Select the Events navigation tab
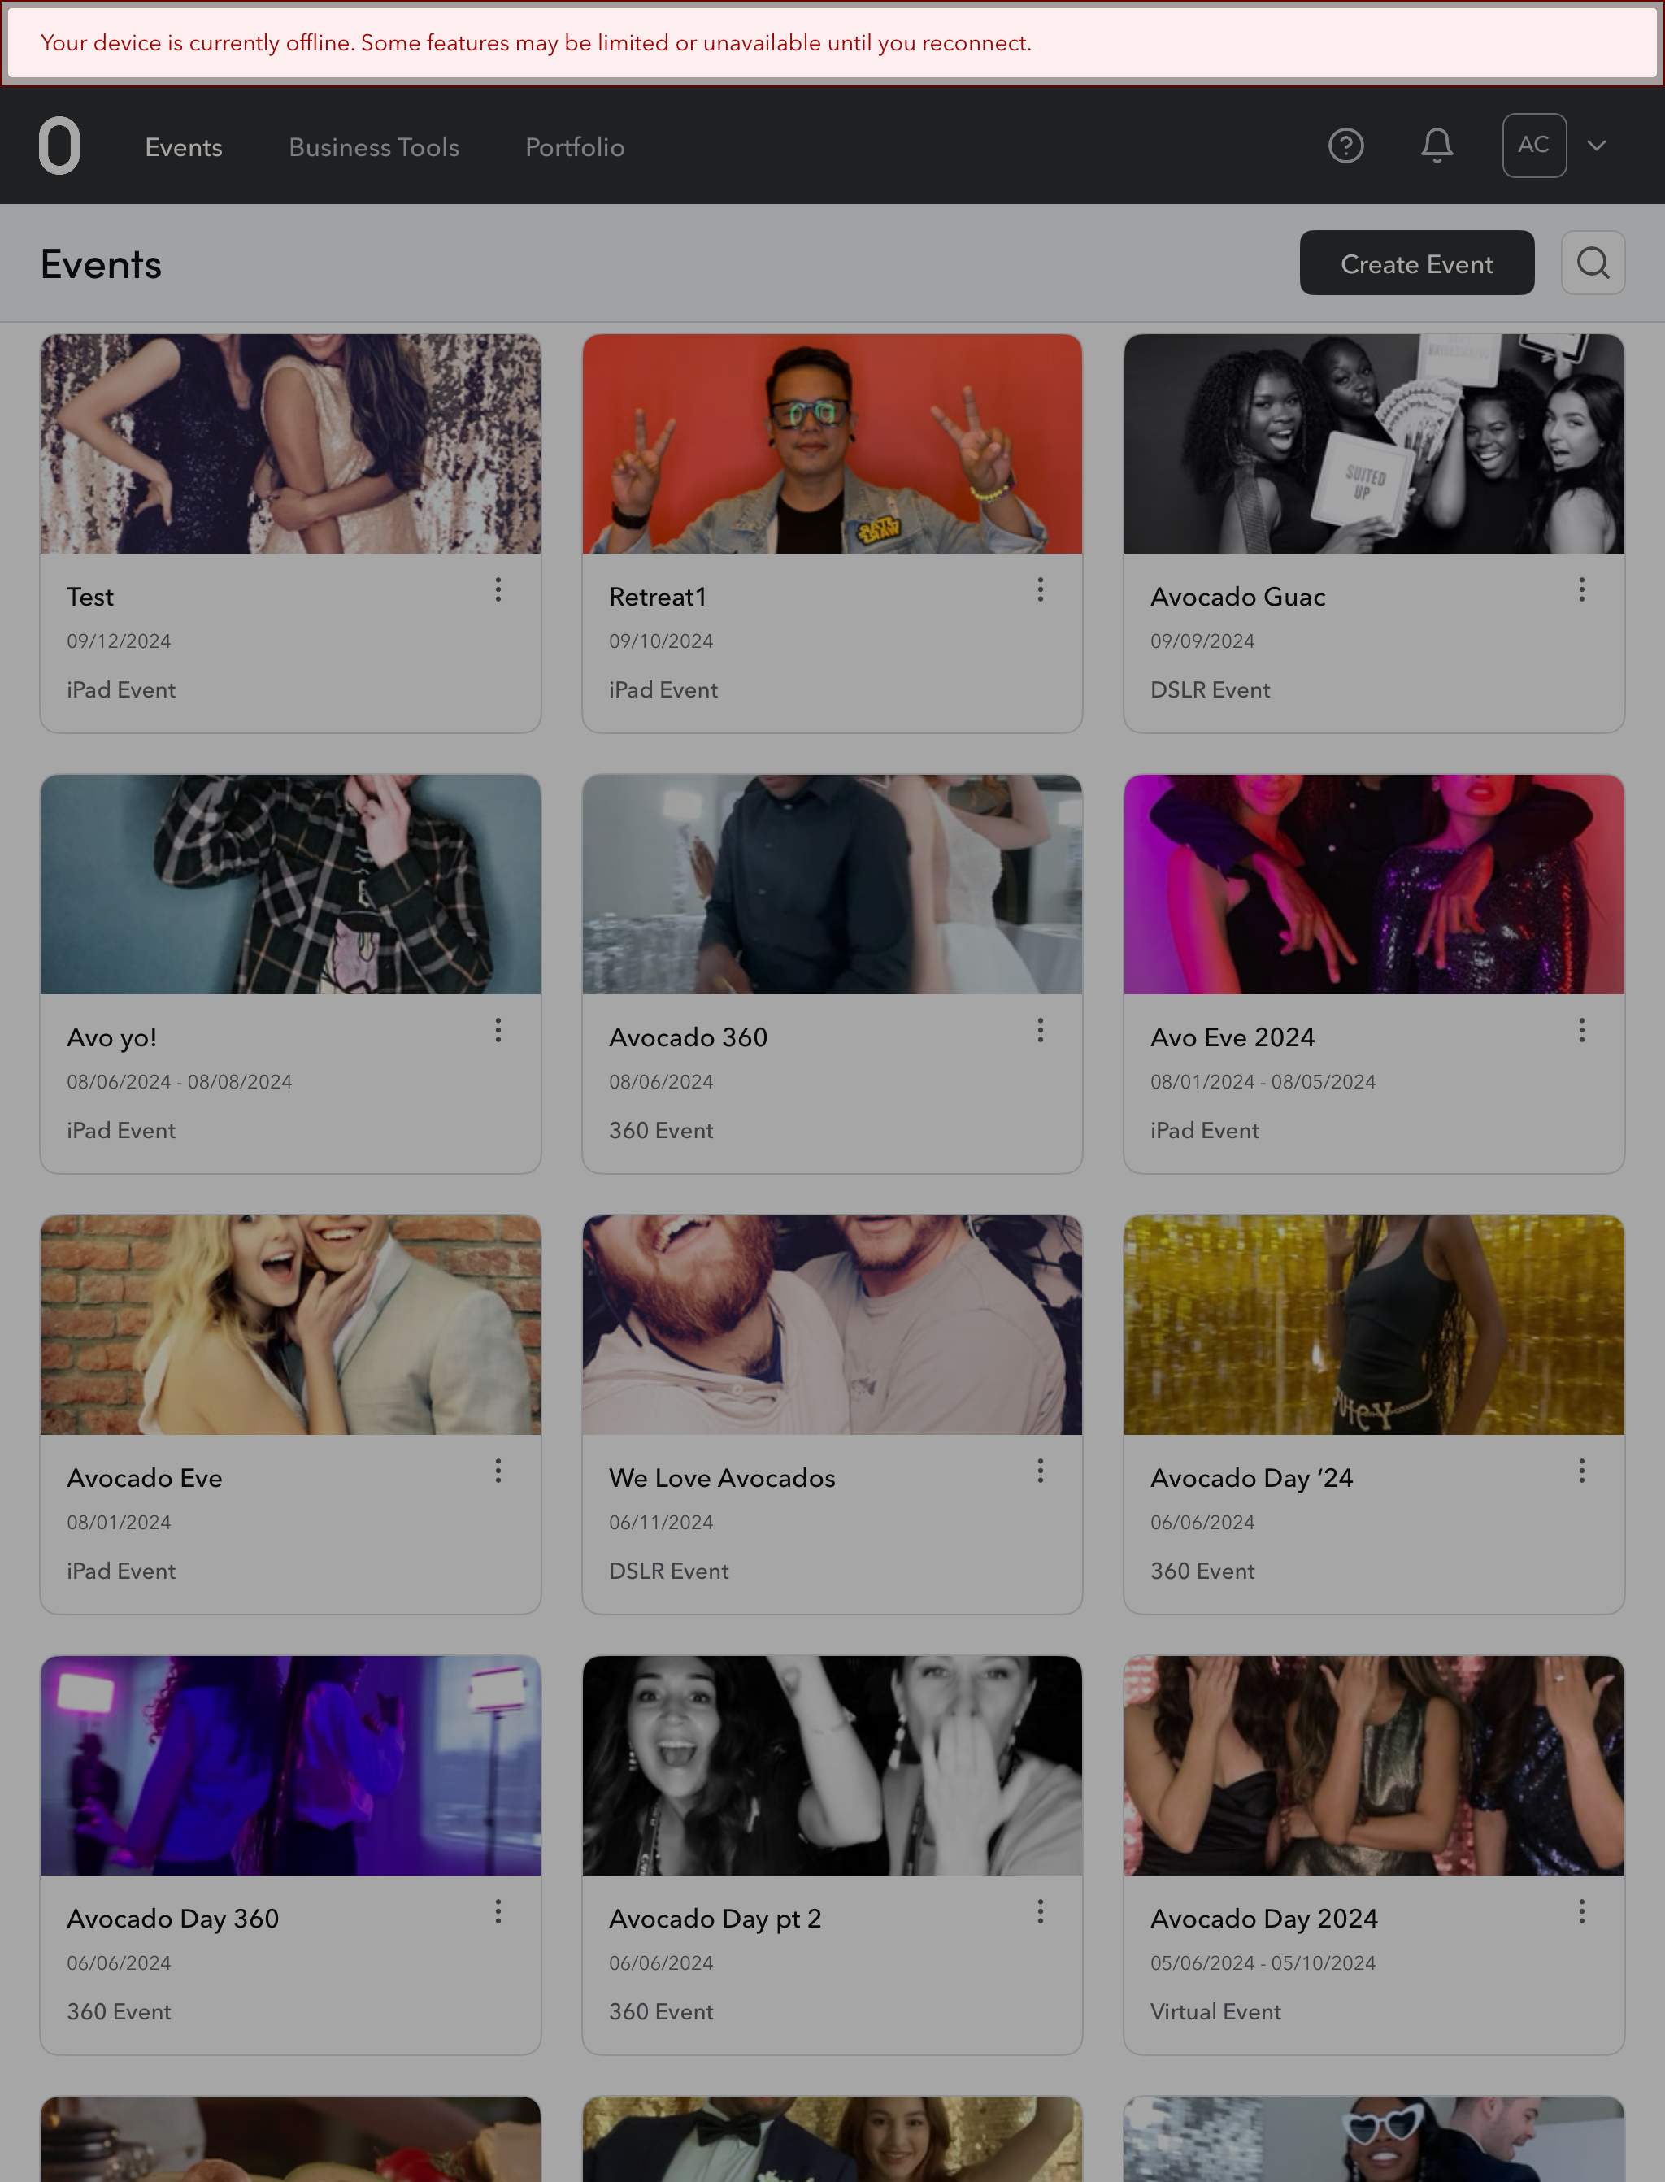 pos(184,146)
